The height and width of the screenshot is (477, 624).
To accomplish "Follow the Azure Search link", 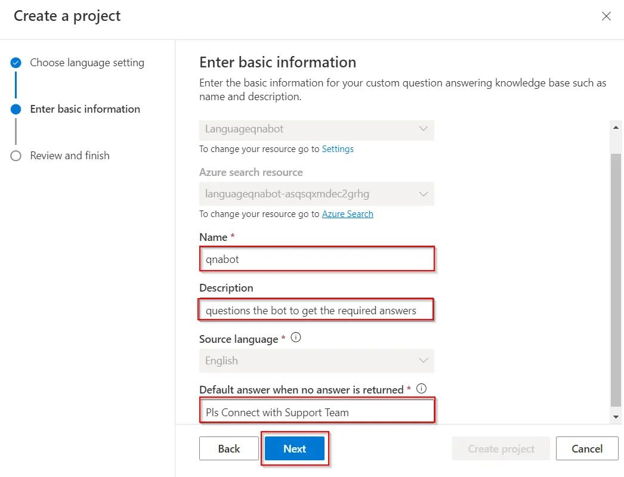I will coord(347,214).
